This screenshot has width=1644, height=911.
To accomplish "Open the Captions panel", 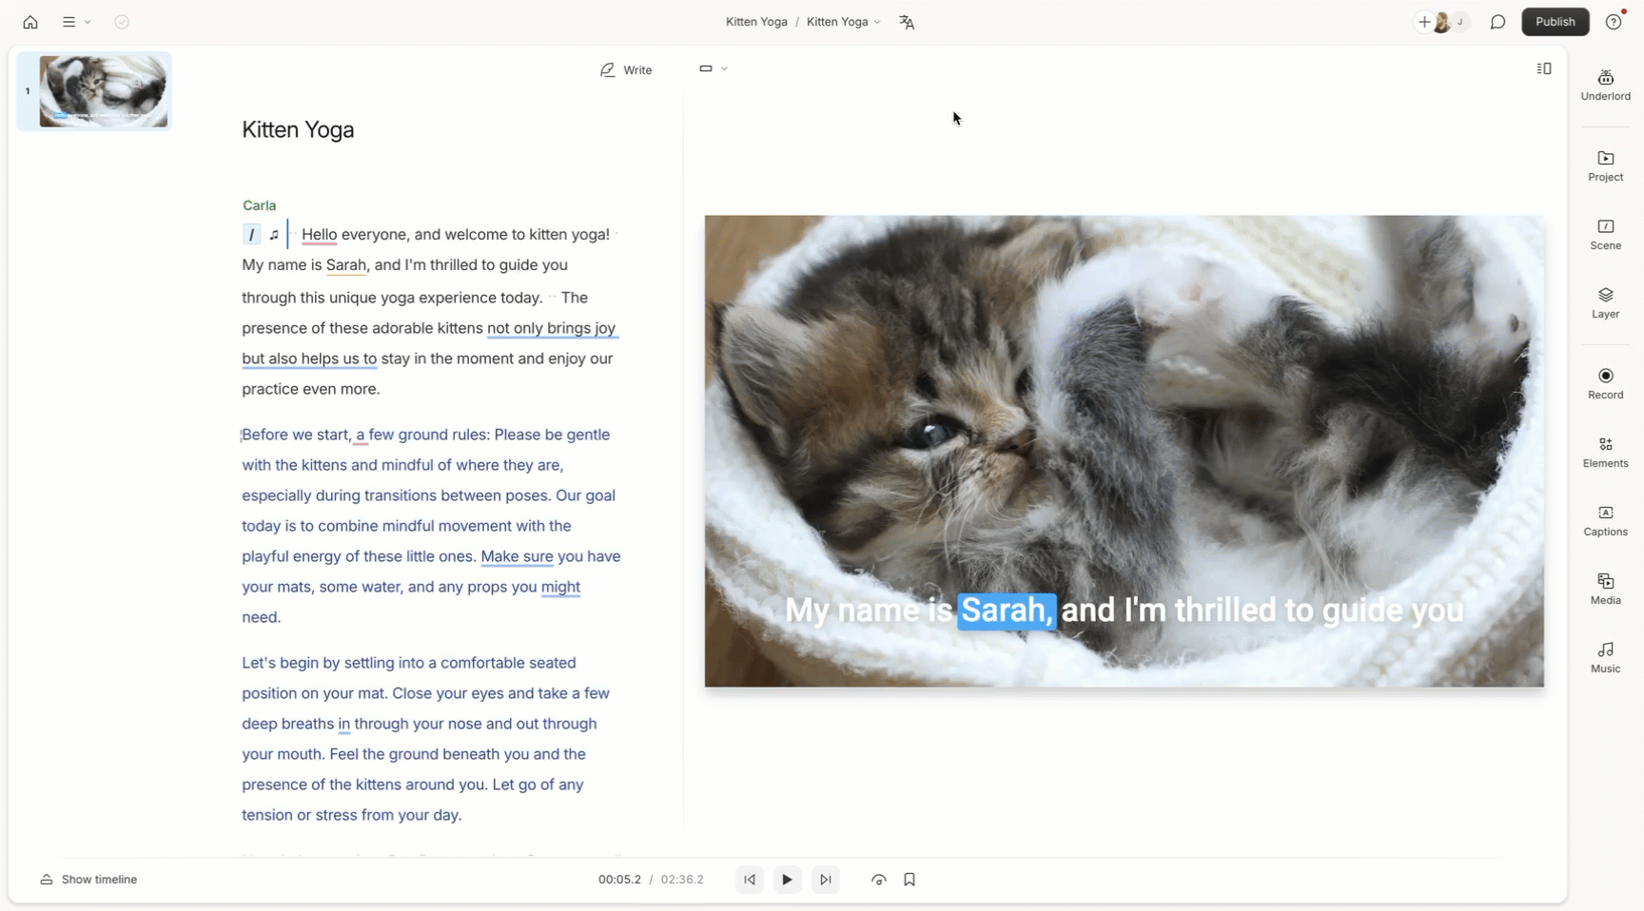I will point(1605,520).
